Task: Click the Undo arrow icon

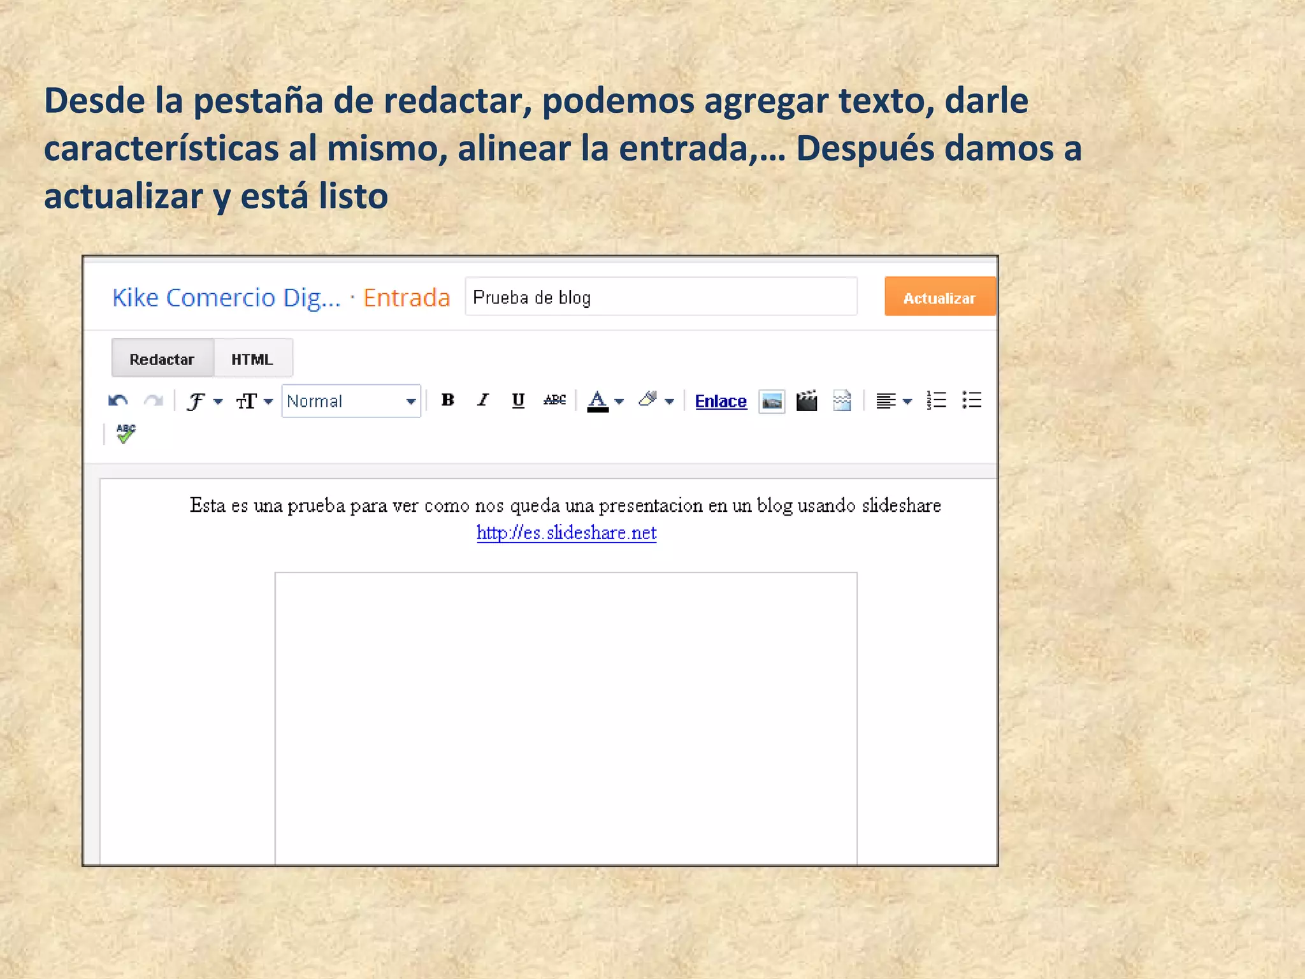Action: 118,401
